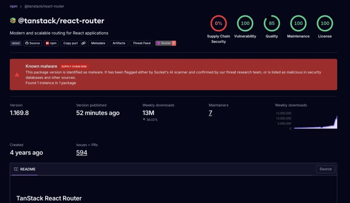Click @tanstack/react-router breadcrumb text
Screen dimensions: 350x203
pyautogui.click(x=44, y=6)
